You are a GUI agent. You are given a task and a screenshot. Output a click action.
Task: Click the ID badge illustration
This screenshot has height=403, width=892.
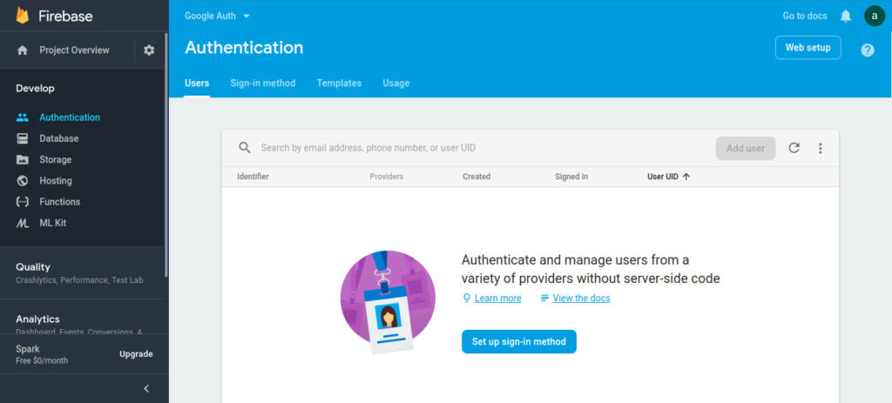(388, 302)
